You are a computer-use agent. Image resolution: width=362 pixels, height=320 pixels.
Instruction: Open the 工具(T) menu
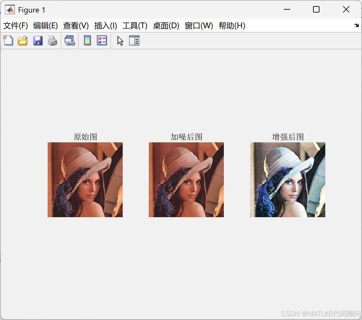135,26
